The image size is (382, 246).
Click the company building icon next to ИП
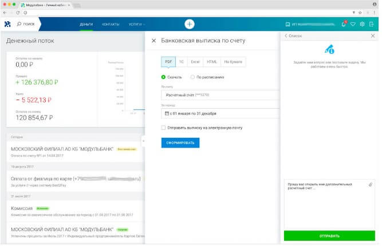(x=288, y=24)
